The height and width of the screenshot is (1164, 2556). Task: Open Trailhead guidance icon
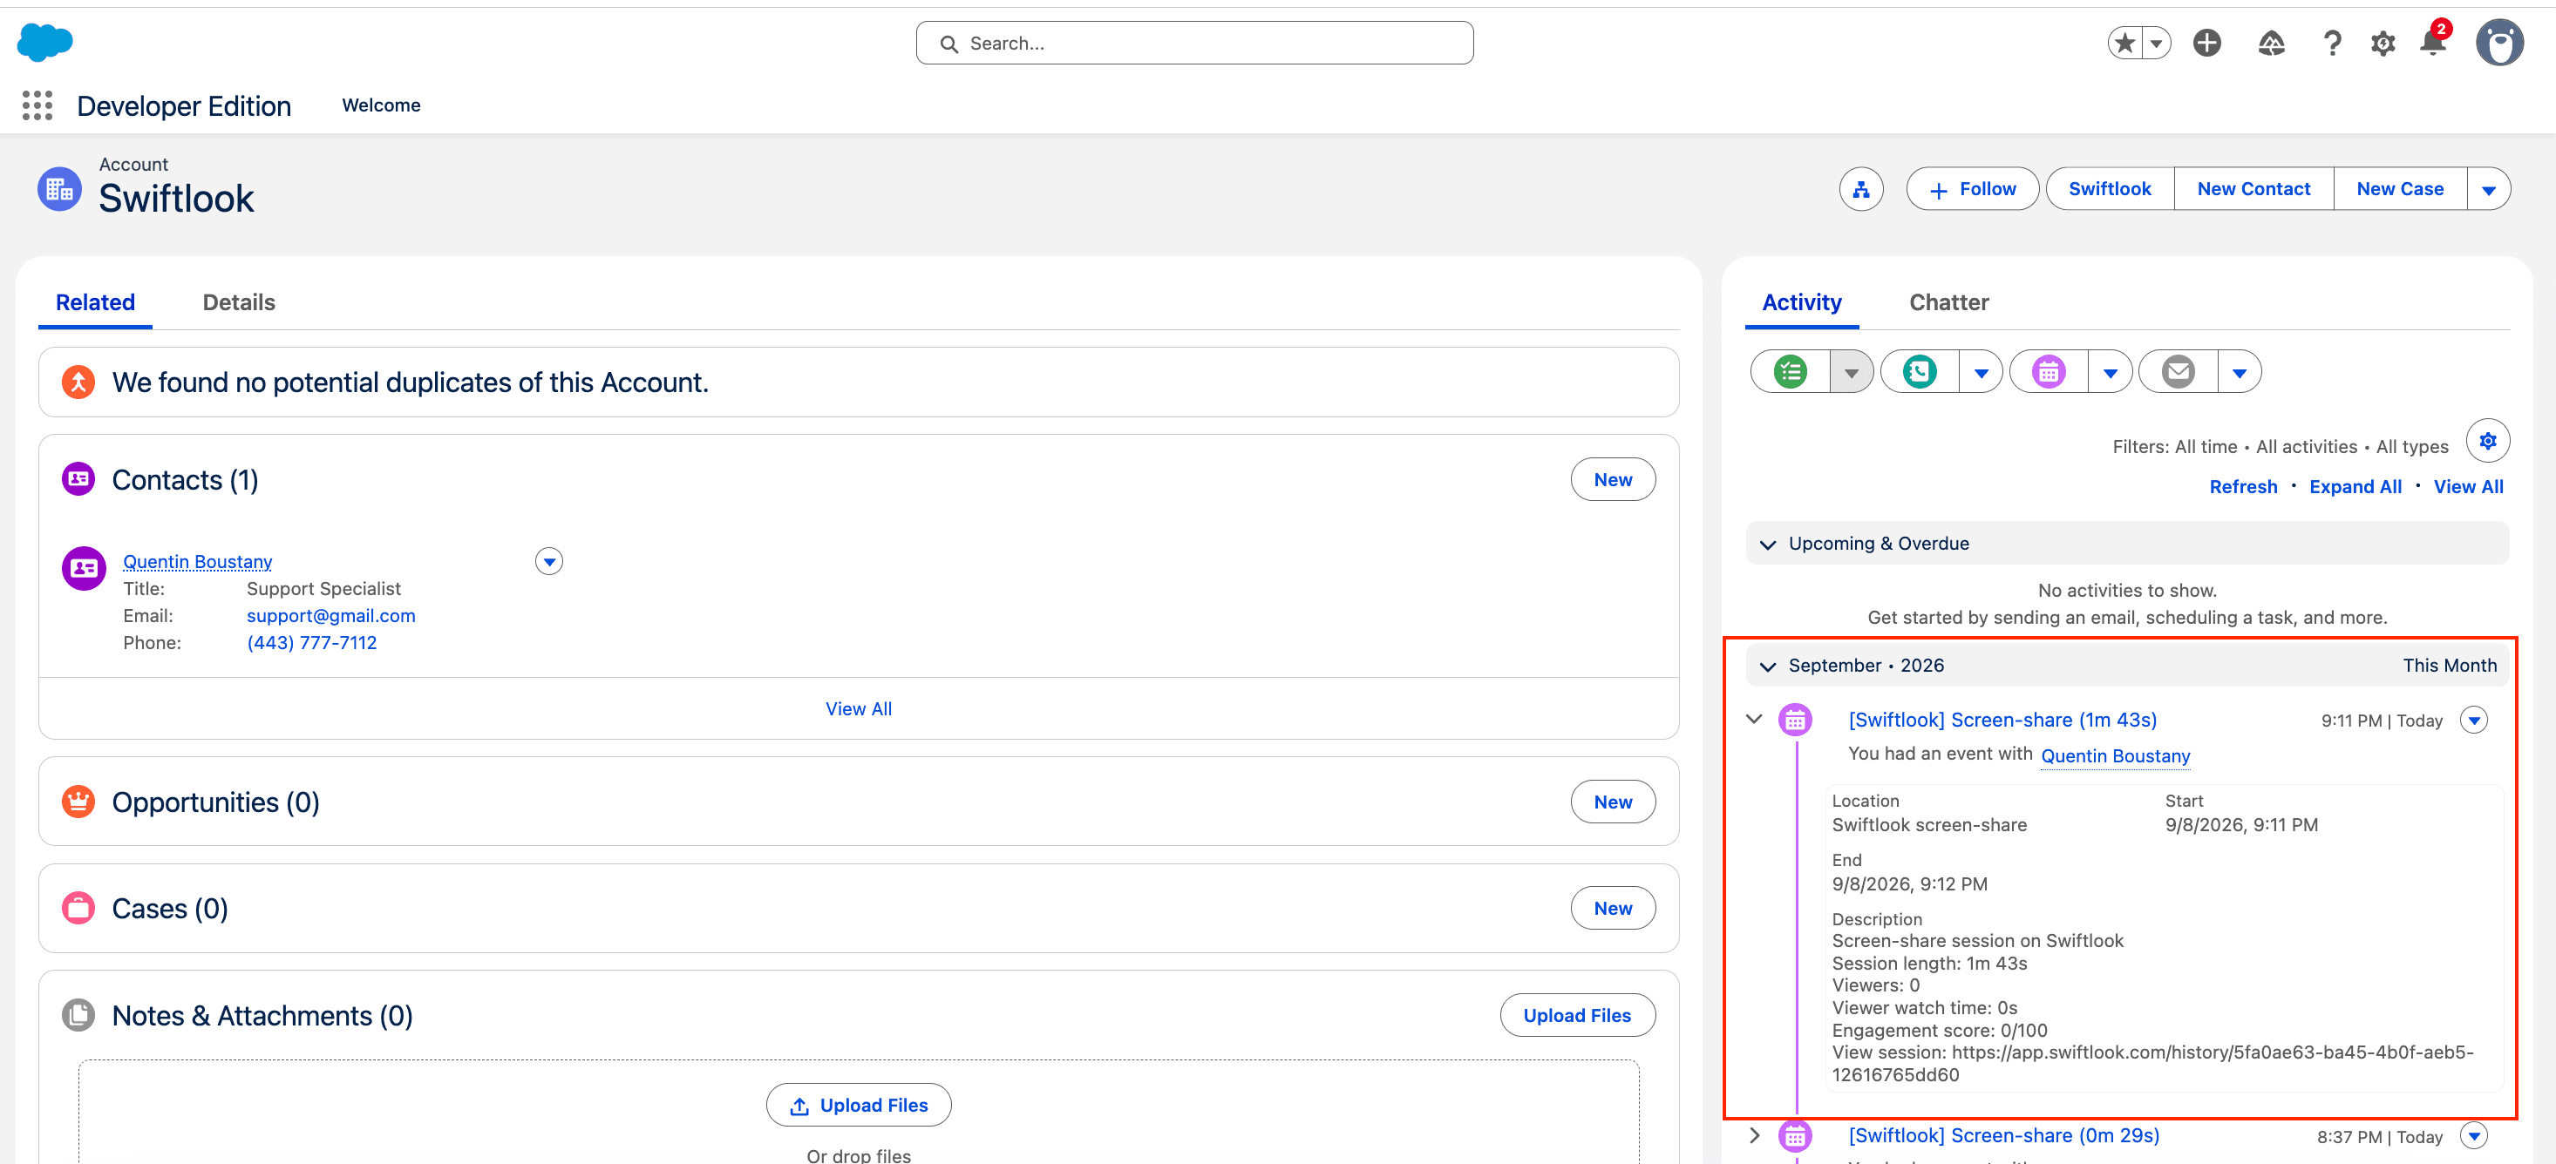[2271, 43]
